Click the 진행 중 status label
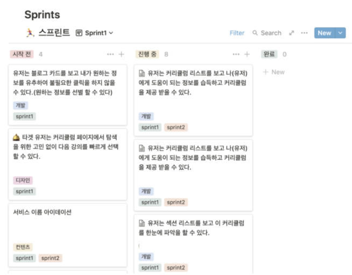This screenshot has height=275, width=352. pyautogui.click(x=147, y=54)
